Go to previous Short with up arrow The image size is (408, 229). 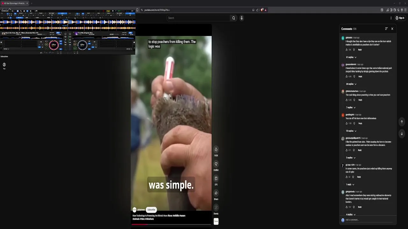tap(402, 122)
